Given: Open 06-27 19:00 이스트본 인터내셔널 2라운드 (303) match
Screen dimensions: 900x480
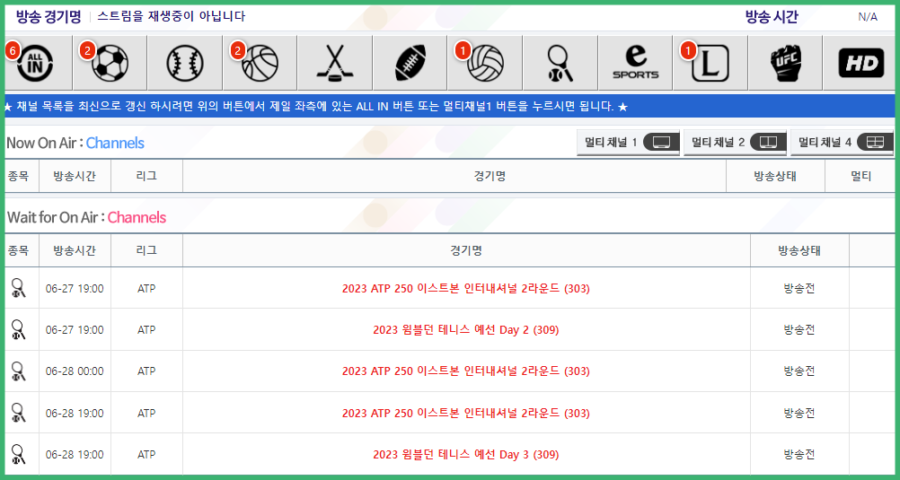Looking at the screenshot, I should pyautogui.click(x=466, y=289).
